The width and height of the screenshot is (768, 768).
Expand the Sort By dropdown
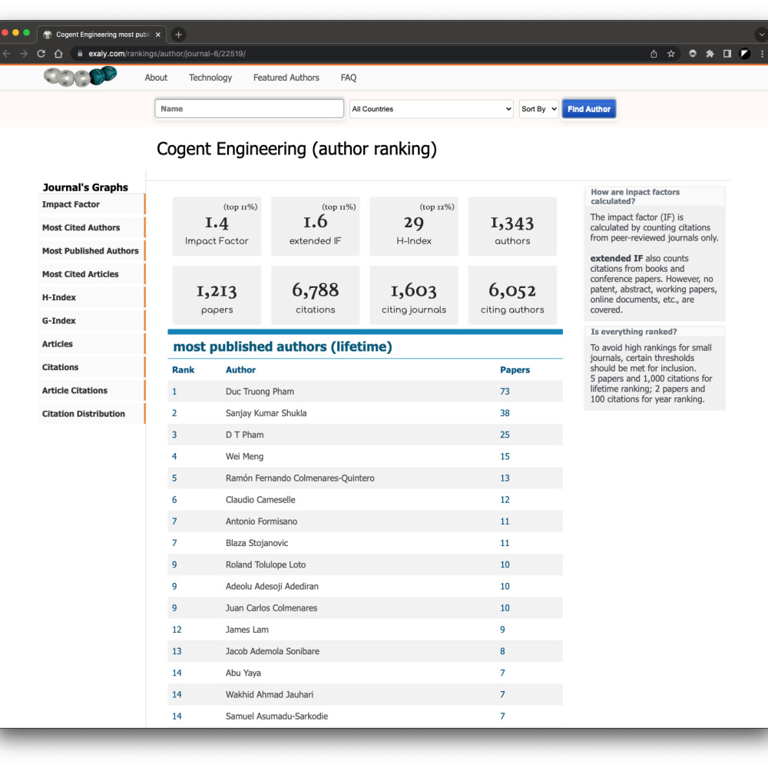tap(538, 109)
